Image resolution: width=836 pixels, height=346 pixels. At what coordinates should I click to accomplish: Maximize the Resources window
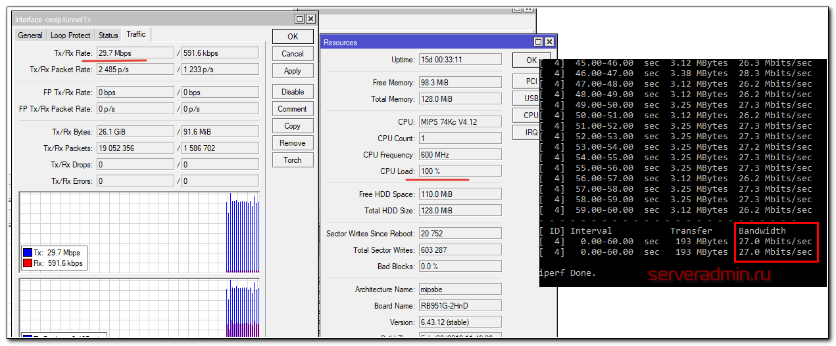click(539, 43)
